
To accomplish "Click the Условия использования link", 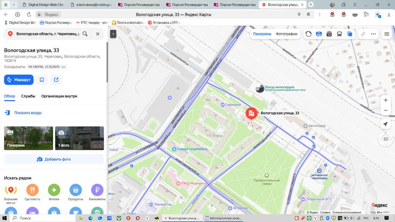I will tap(347, 212).
